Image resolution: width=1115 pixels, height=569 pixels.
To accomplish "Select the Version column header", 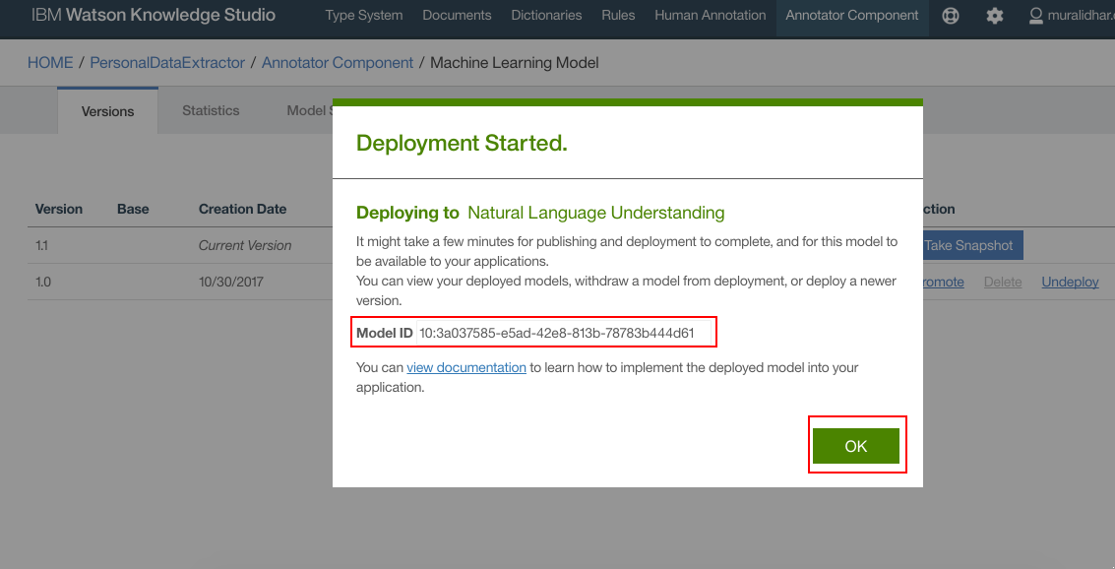I will pos(59,209).
